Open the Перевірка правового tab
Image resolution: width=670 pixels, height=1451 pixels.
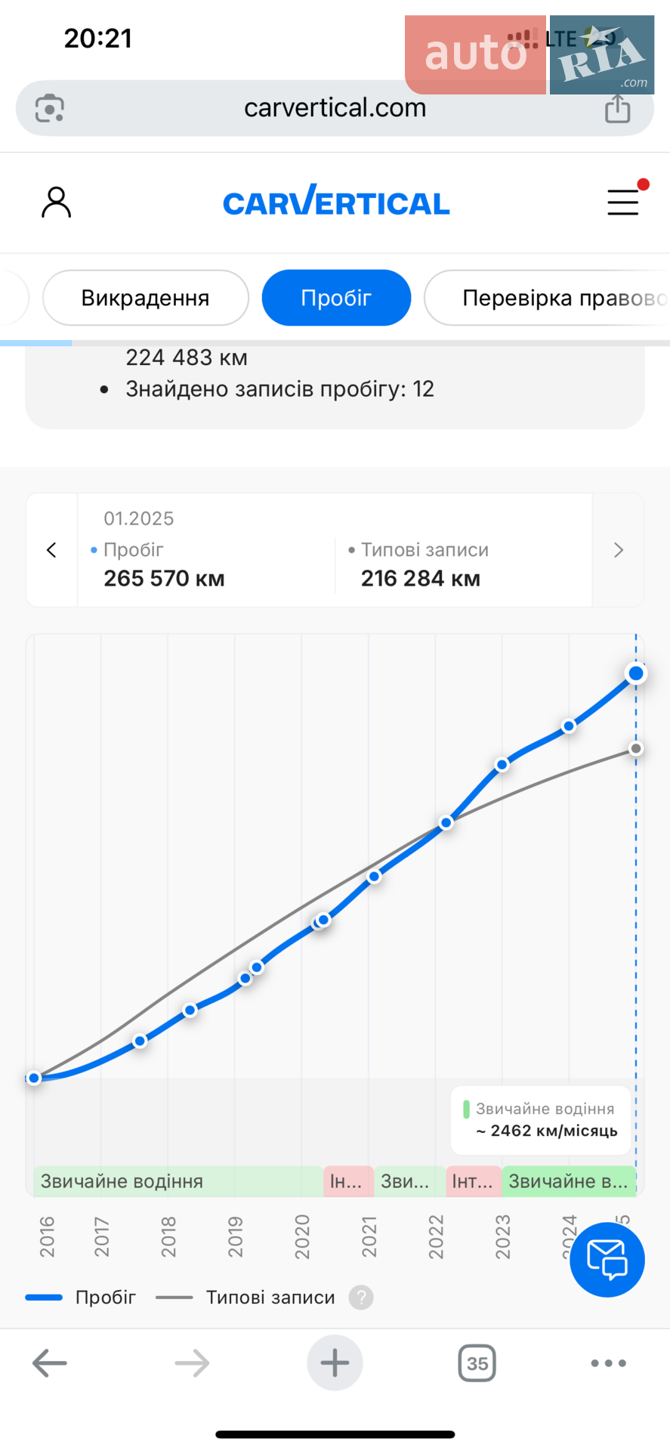tap(548, 298)
